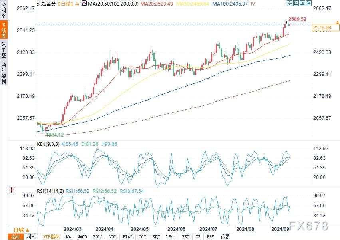
Task: Click the current price tag 2576.68
Action: coord(326,28)
